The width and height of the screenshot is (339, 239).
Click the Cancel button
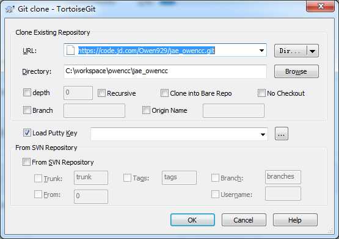(x=244, y=220)
